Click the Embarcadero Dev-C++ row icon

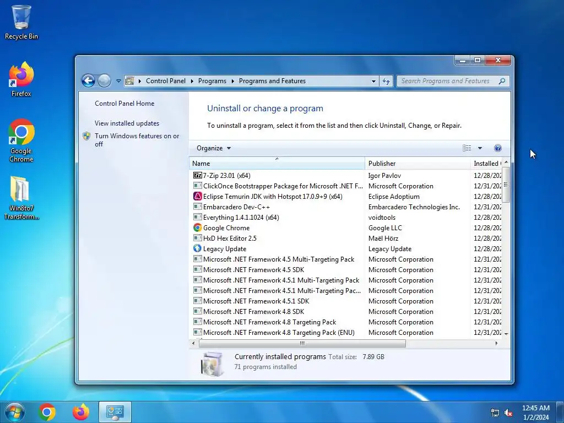click(x=198, y=207)
